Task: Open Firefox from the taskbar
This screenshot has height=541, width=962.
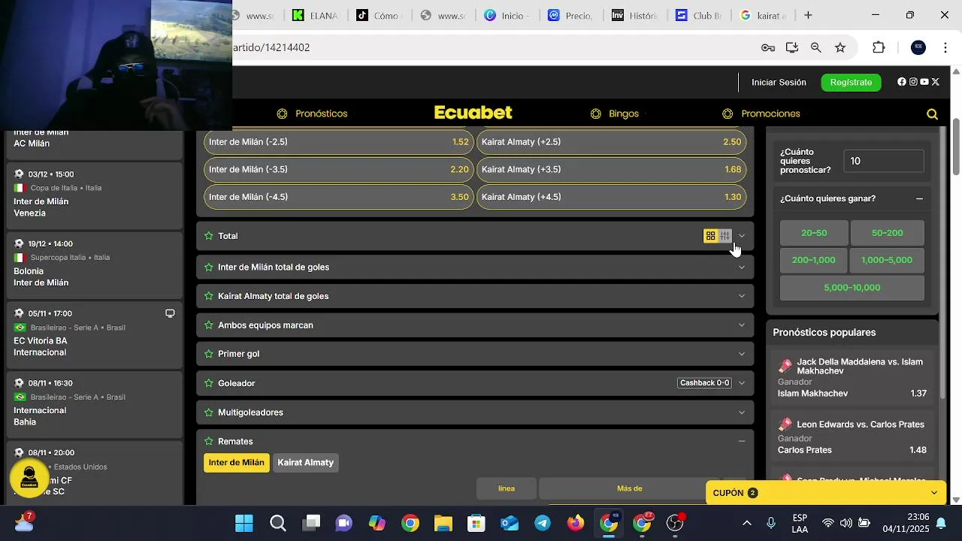Action: point(576,523)
